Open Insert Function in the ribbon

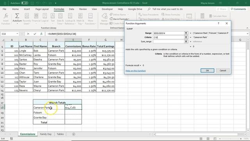pyautogui.click(x=6, y=19)
